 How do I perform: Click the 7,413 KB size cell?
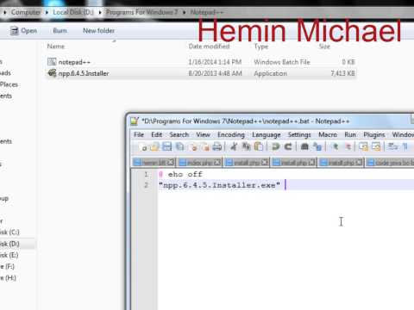coord(342,73)
